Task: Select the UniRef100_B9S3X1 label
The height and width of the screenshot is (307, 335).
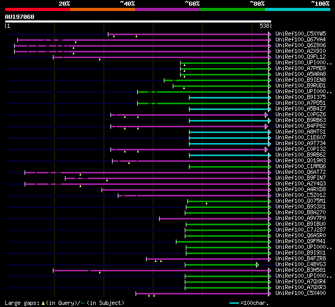Action: click(300, 207)
